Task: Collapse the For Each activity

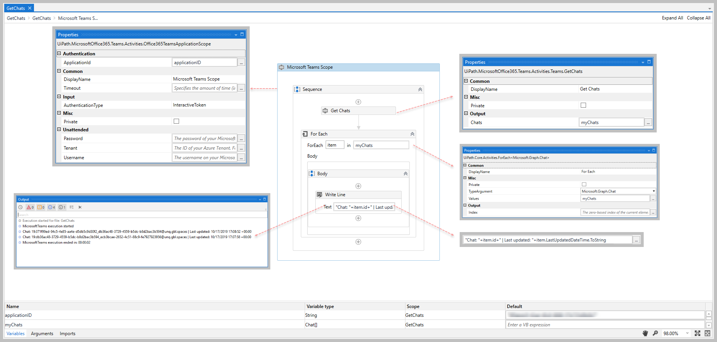Action: [x=412, y=134]
